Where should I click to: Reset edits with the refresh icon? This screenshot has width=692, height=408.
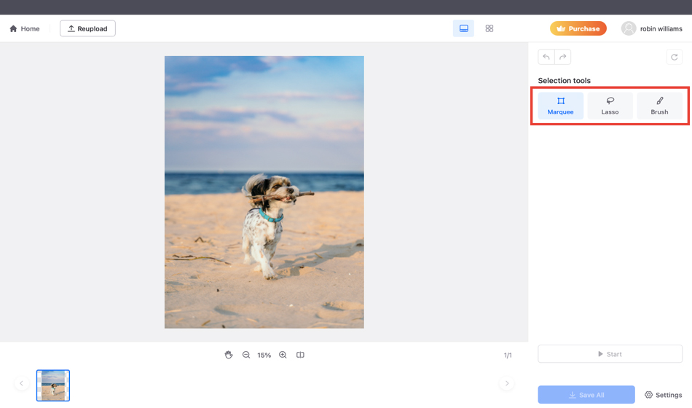(674, 57)
